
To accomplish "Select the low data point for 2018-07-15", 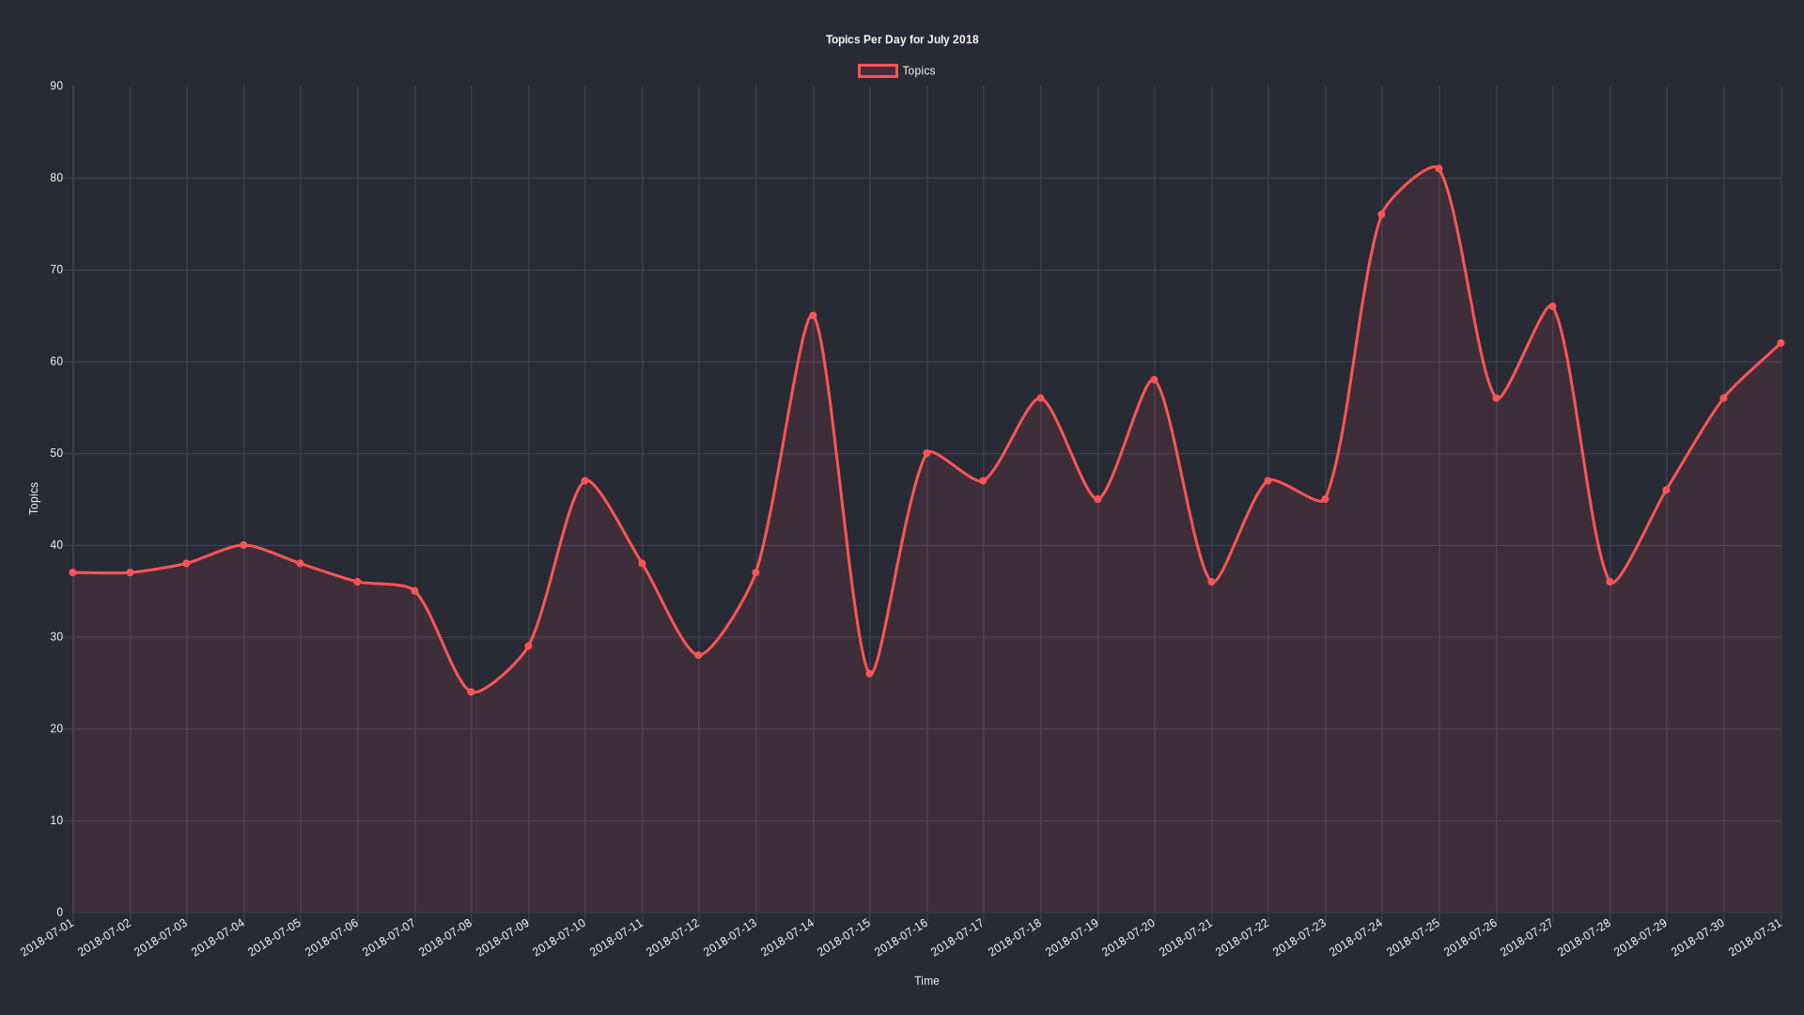I will [870, 674].
